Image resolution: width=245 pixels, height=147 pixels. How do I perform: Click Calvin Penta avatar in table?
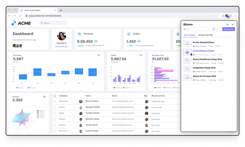tap(81, 131)
